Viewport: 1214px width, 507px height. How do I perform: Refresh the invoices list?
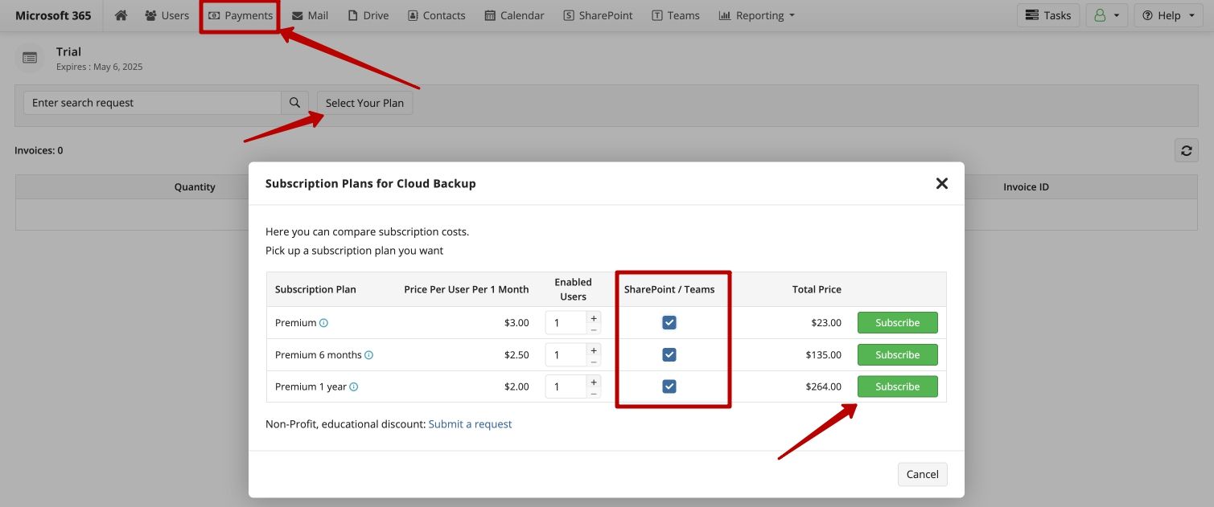[1186, 150]
